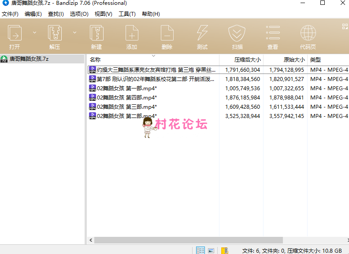Sort by the 原始大小 column header

294,59
